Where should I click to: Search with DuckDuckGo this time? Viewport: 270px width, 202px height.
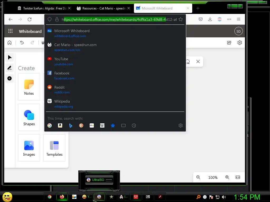pyautogui.click(x=81, y=125)
